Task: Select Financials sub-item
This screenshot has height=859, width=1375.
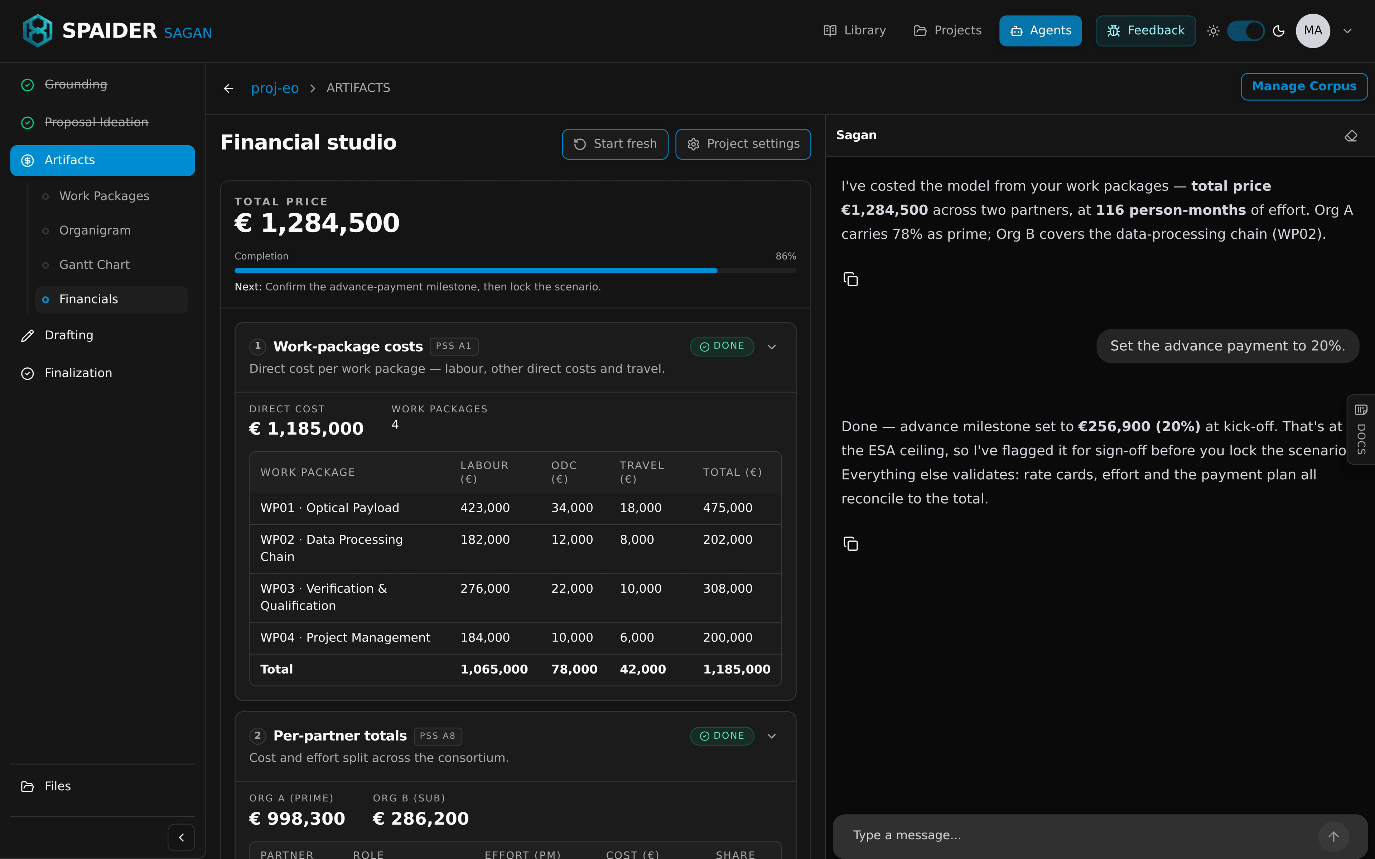Action: 111,300
